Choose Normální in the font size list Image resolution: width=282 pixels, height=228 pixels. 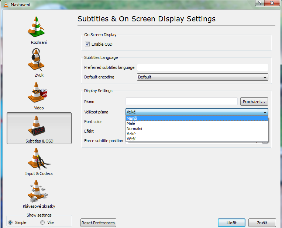[197, 129]
